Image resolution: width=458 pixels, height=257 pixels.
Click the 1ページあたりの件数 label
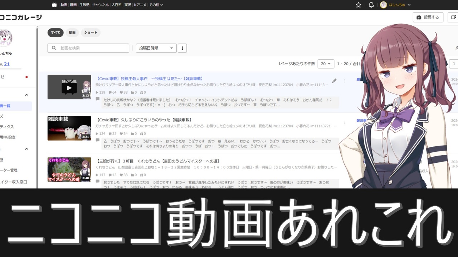(x=297, y=64)
